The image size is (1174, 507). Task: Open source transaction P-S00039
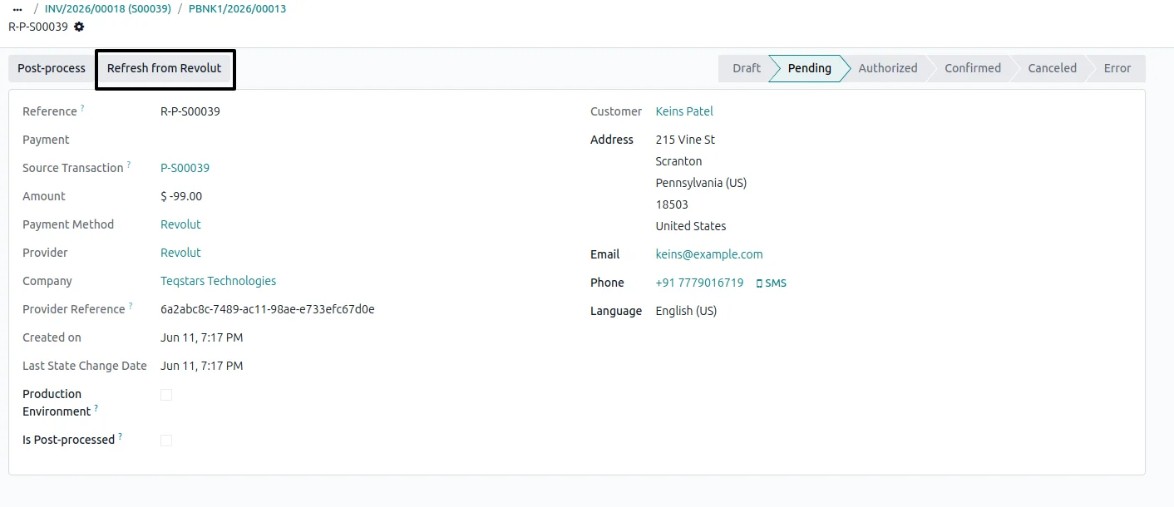point(185,168)
